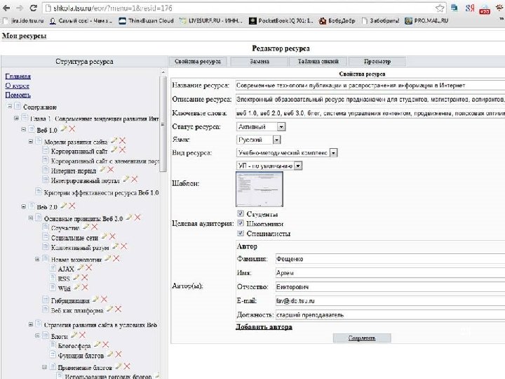Select Критерии эффективности ресурса Веб 1.0
The height and width of the screenshot is (379, 505).
[101, 193]
